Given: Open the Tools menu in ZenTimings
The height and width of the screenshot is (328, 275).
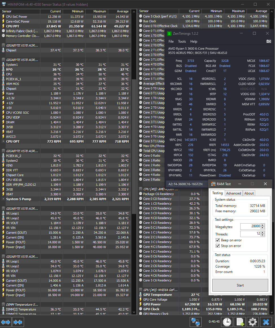Looking at the screenshot, I should [x=182, y=41].
